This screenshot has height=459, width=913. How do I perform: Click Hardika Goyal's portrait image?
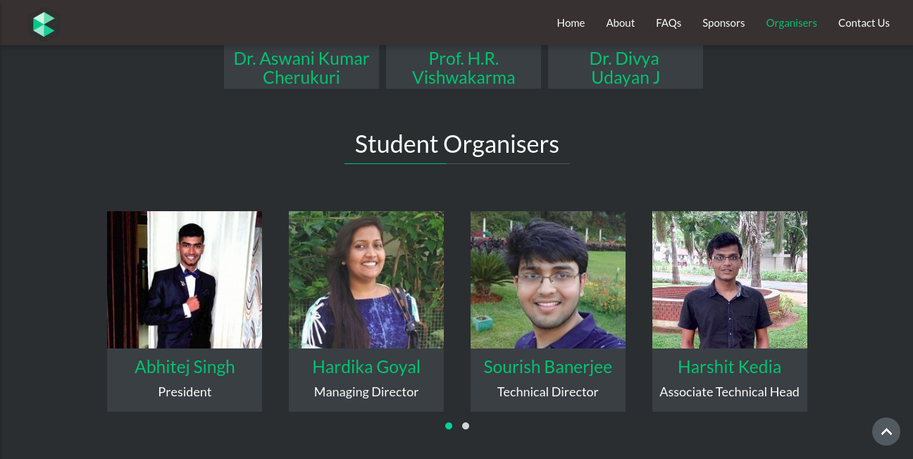click(366, 279)
